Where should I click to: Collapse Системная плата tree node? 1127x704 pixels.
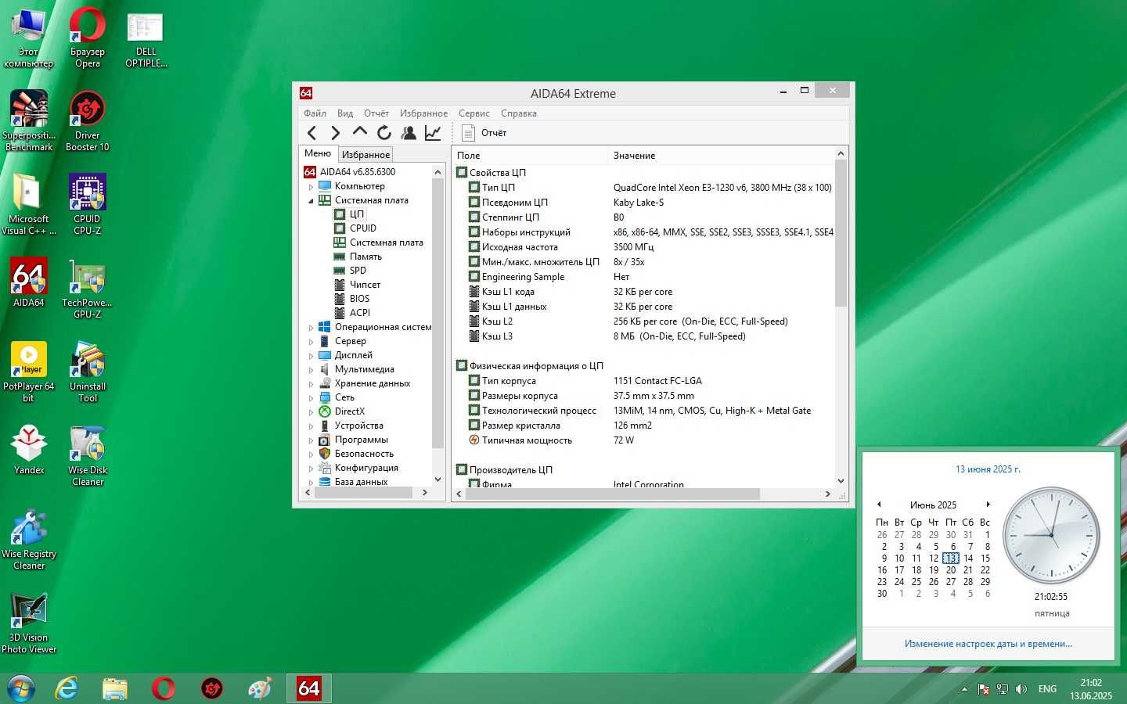pyautogui.click(x=311, y=201)
